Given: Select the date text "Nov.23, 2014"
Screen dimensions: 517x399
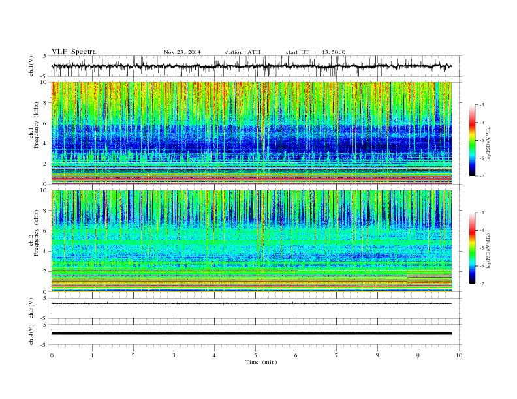Looking at the screenshot, I should 182,52.
